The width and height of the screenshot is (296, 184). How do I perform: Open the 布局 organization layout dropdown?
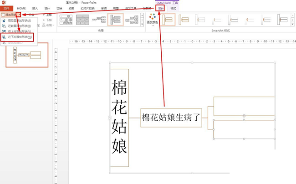click(48, 26)
